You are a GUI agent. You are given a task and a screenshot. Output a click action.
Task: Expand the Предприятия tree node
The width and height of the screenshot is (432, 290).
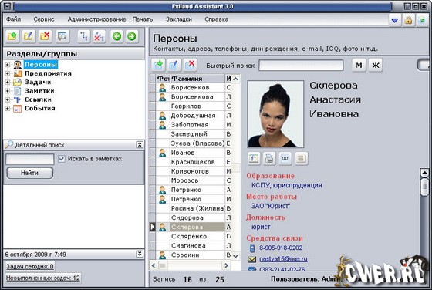[8, 73]
